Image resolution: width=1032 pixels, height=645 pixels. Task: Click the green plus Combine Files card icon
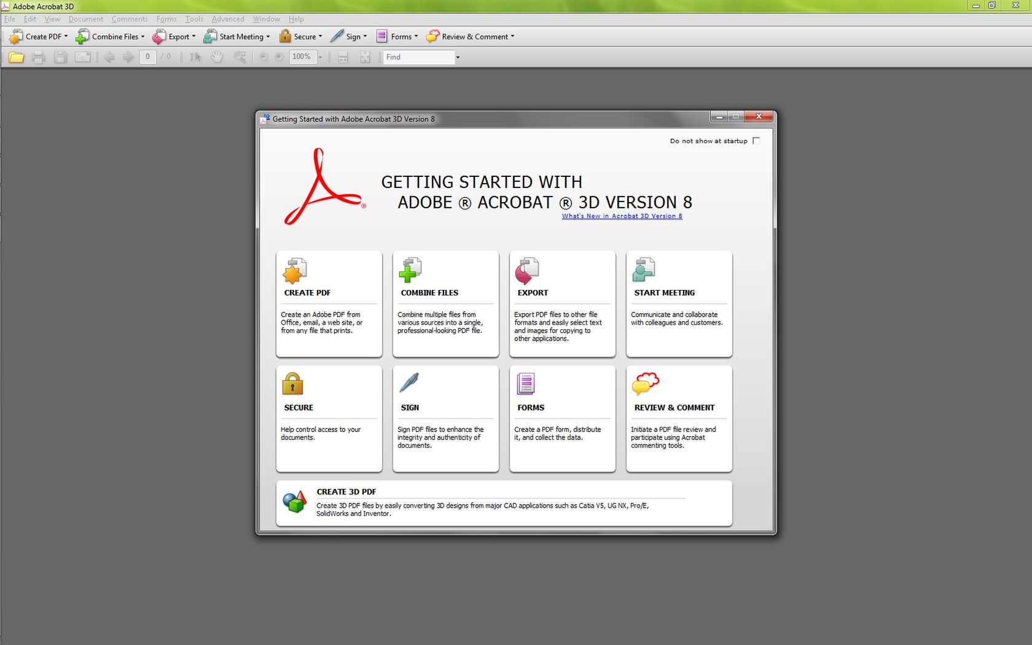tap(410, 270)
